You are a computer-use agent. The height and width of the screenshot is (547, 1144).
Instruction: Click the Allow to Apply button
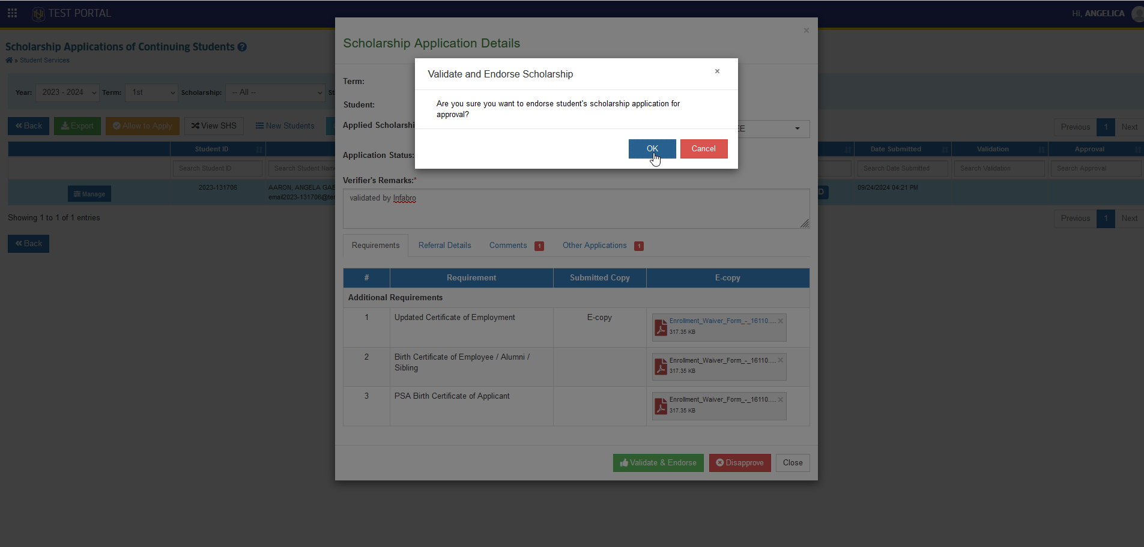142,126
